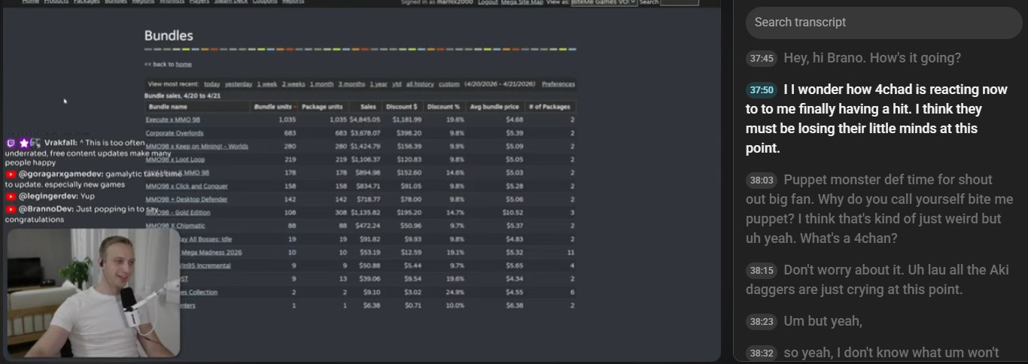Screen dimensions: 1028x364
Task: Click the @BrannoDev chat message
Action: click(81, 214)
